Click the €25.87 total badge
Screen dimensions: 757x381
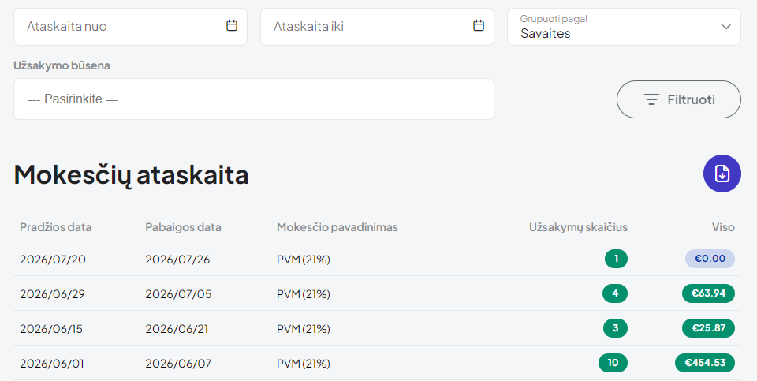[x=708, y=328]
